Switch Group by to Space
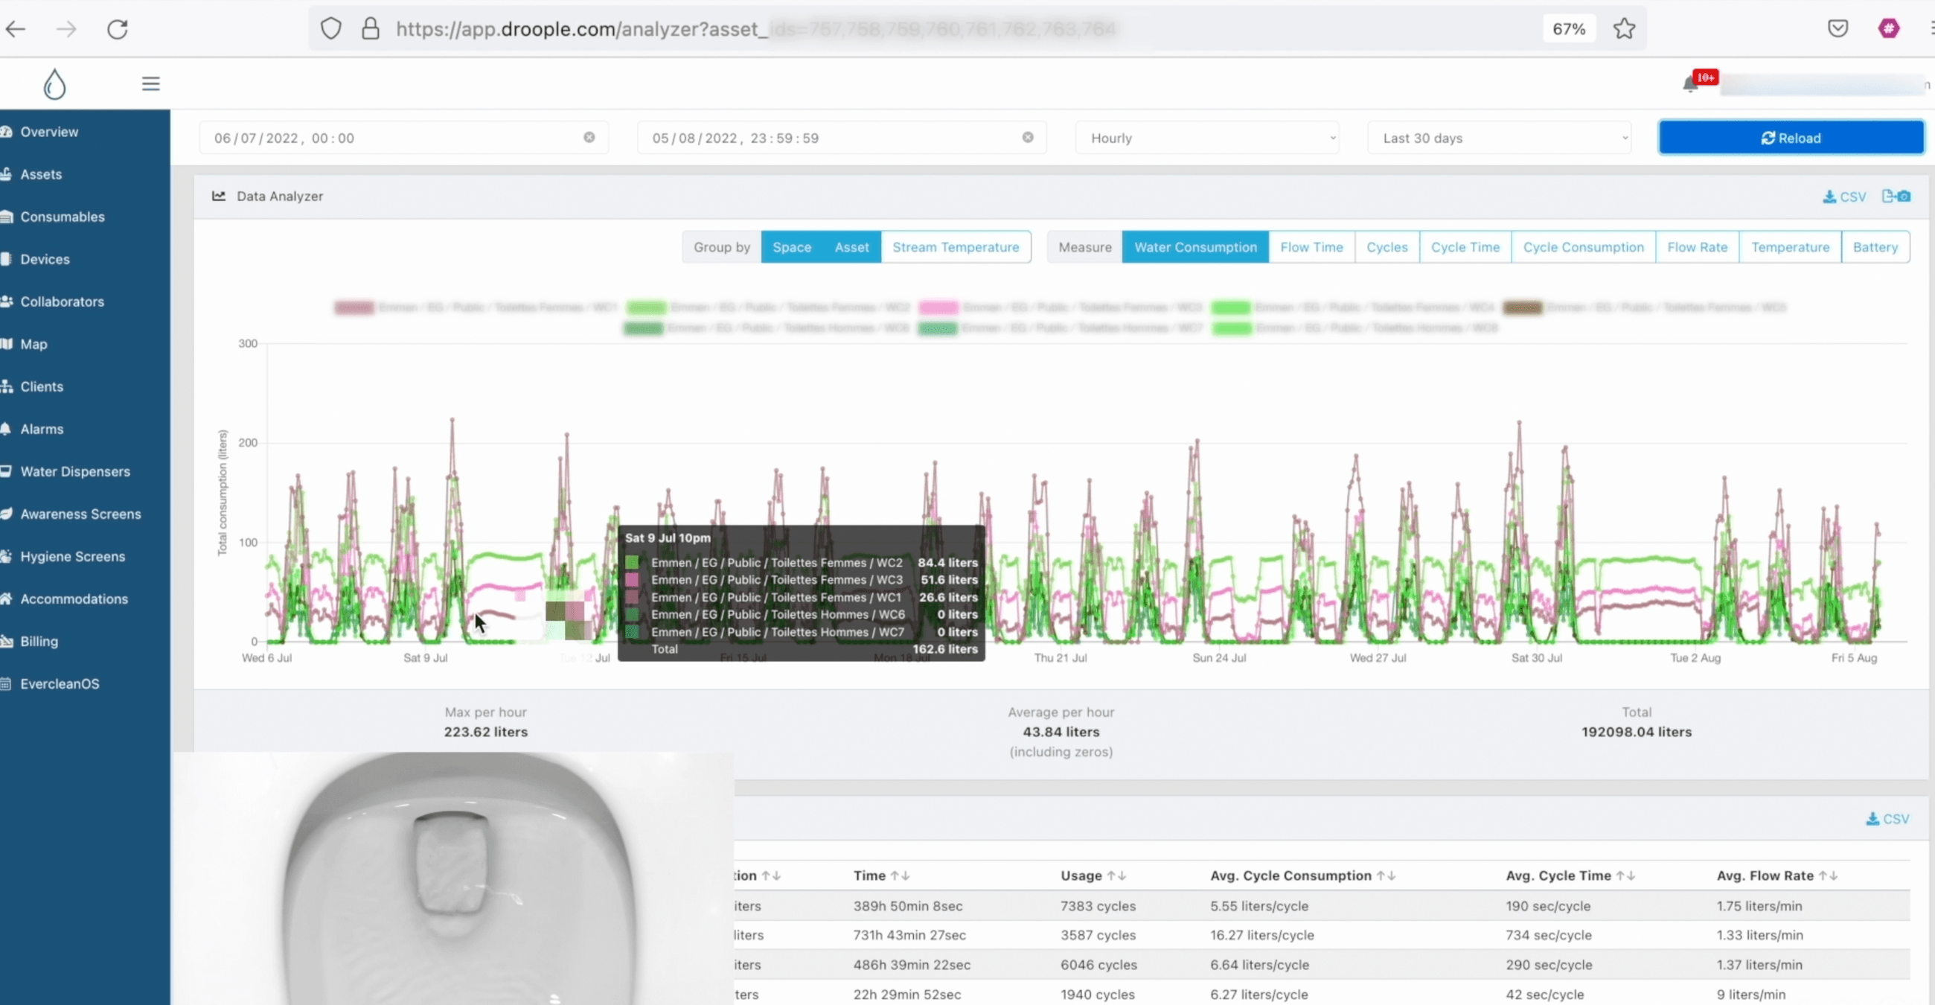The height and width of the screenshot is (1005, 1935). point(792,246)
